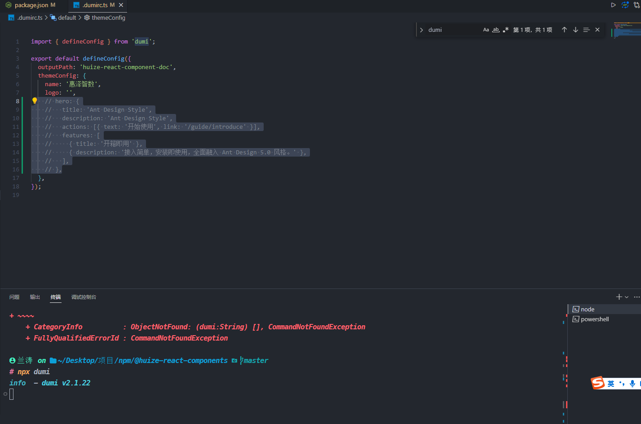
Task: Close the find widget
Action: click(597, 30)
